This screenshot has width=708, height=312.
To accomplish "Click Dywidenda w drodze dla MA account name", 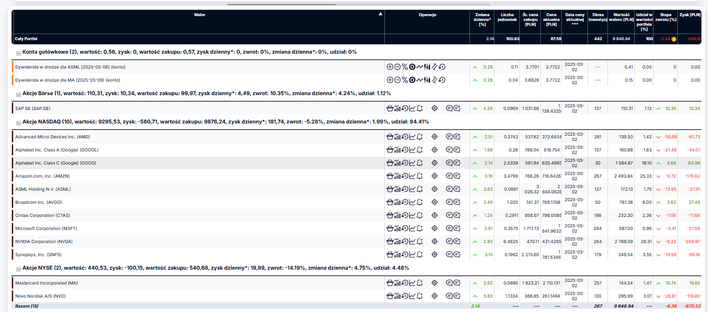I will point(68,80).
